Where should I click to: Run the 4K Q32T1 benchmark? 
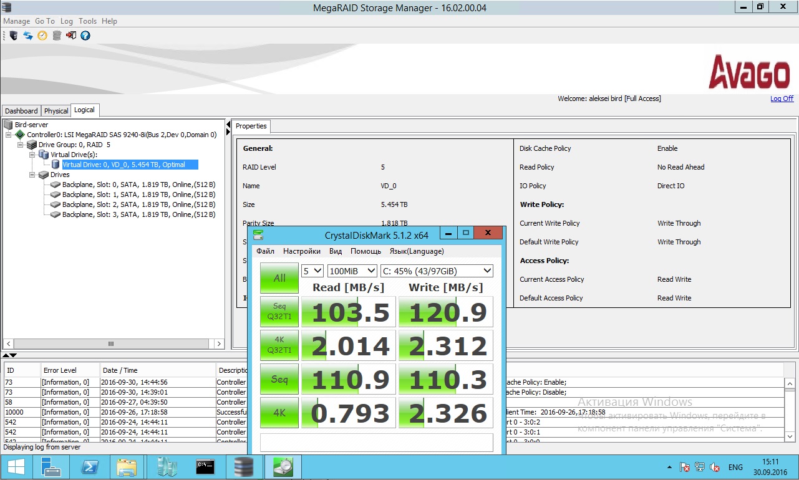(x=279, y=345)
